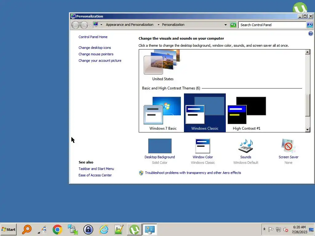The image size is (315, 236).
Task: Click the padlock app icon in taskbar
Action: click(88, 229)
